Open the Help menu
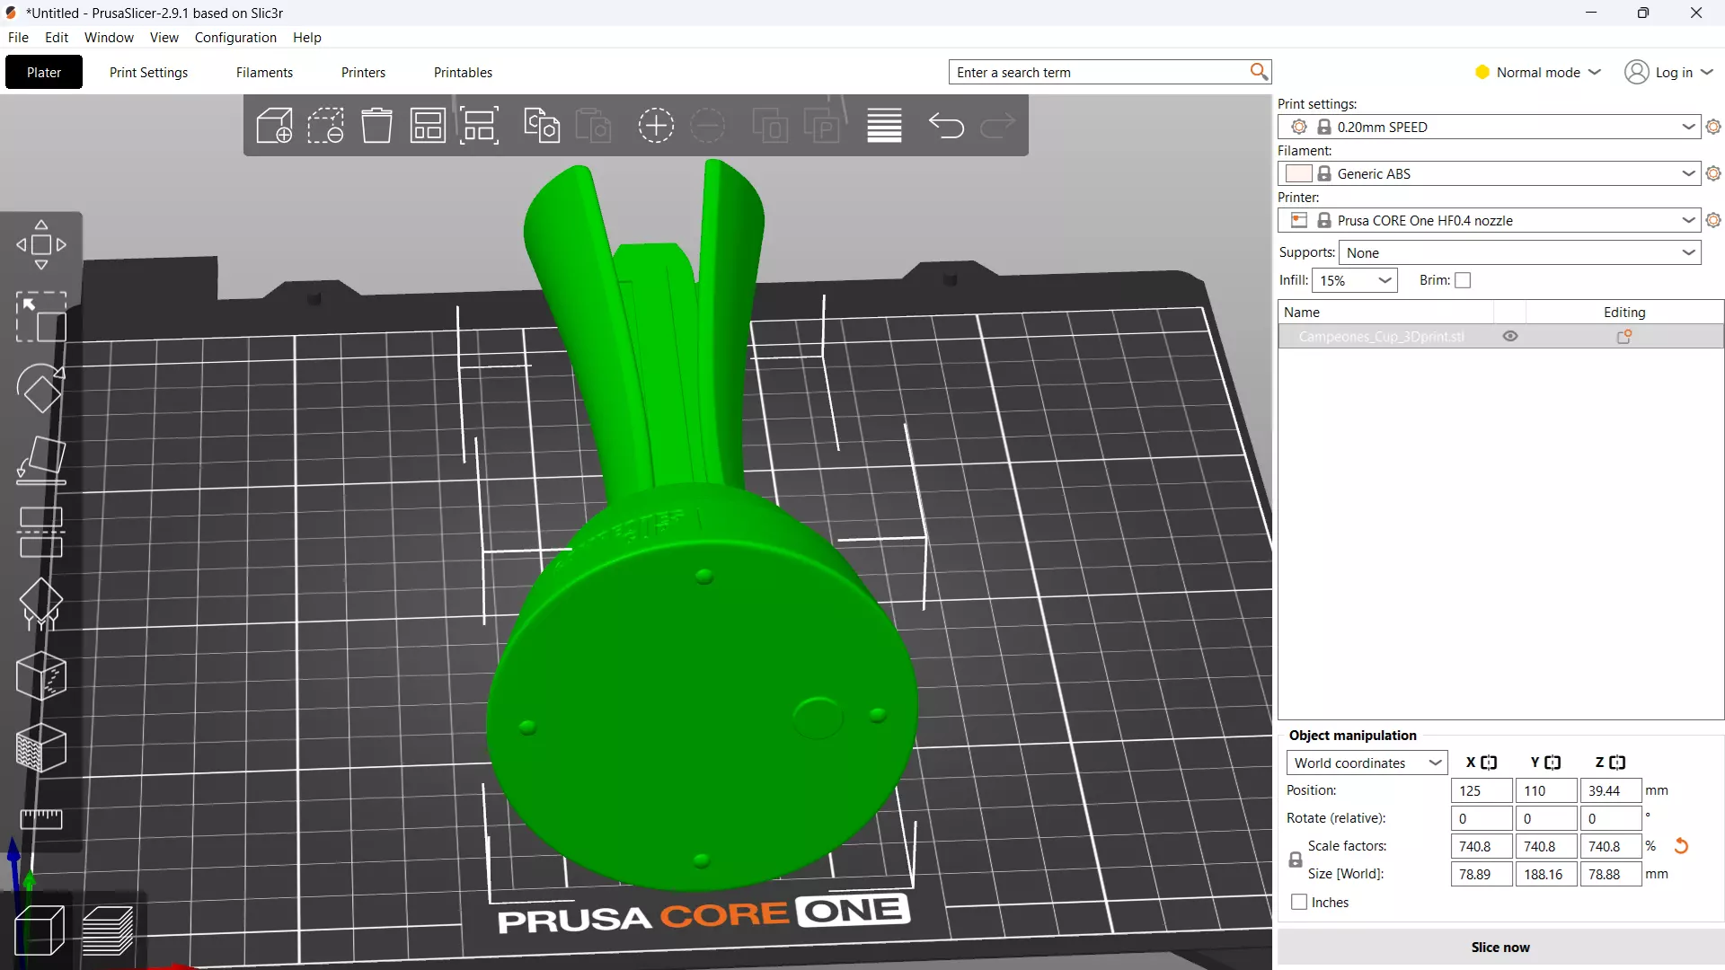Viewport: 1725px width, 970px height. [x=306, y=37]
